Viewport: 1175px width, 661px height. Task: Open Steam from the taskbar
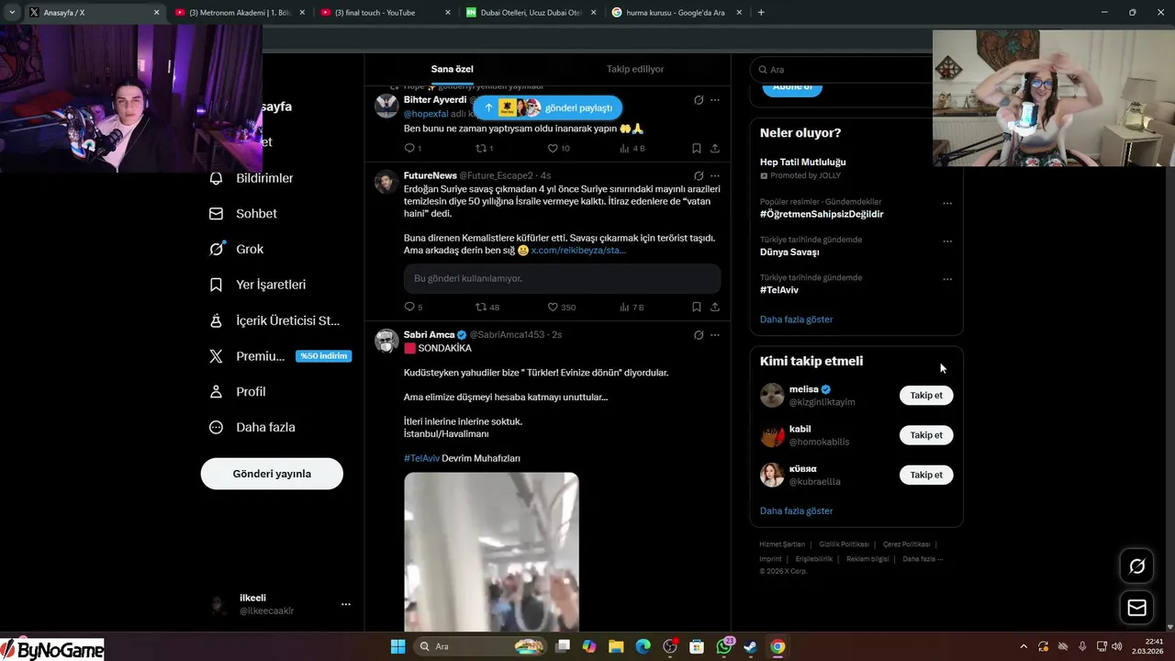pyautogui.click(x=751, y=646)
